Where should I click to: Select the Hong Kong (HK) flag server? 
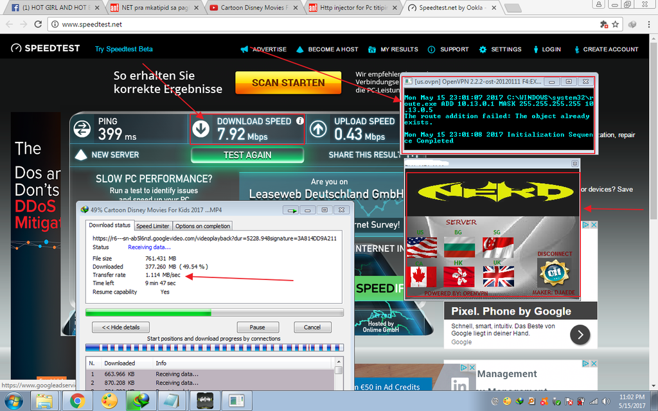(x=460, y=277)
